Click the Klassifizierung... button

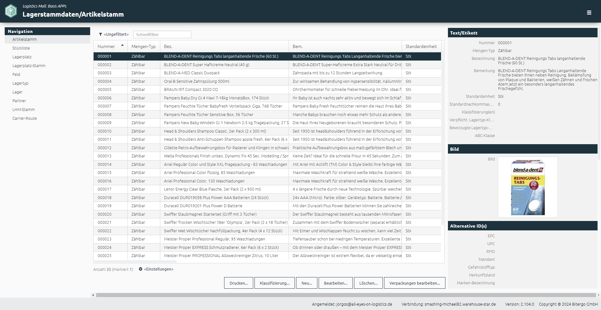(x=275, y=283)
